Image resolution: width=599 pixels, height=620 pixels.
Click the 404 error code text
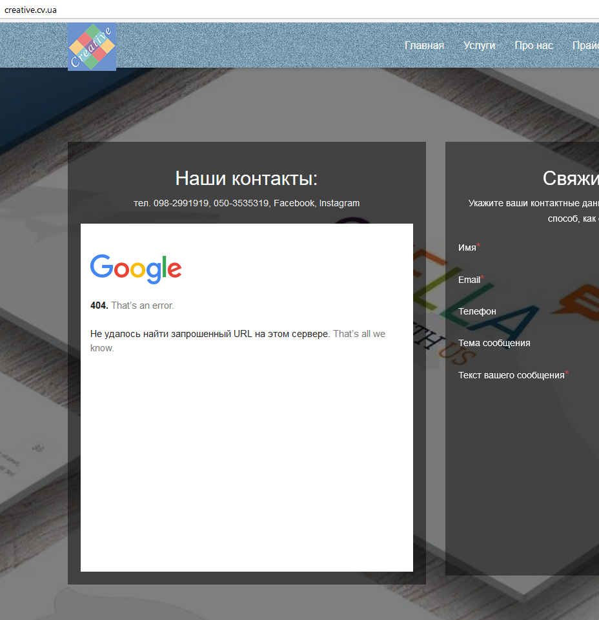[x=99, y=305]
